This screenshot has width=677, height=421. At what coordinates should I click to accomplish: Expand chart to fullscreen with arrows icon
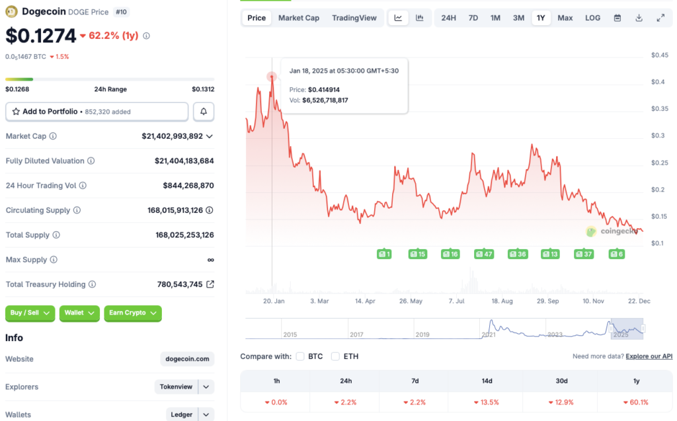[x=660, y=18]
